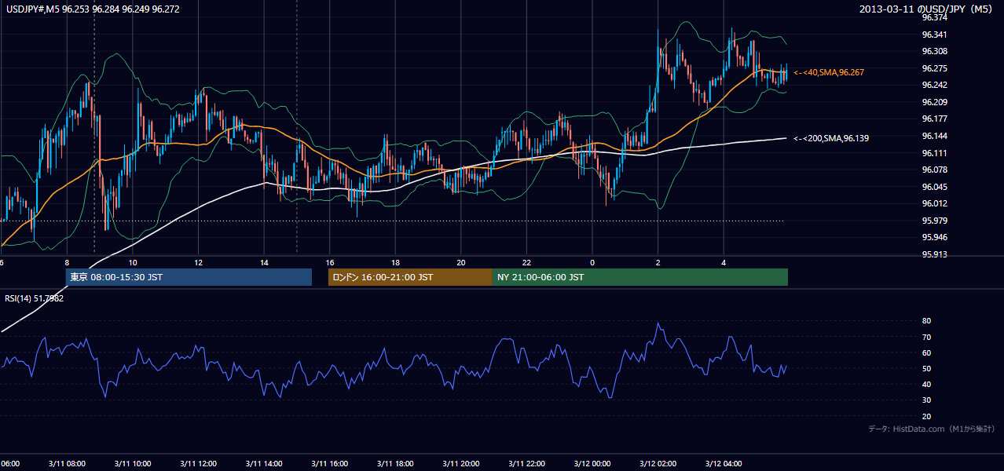This screenshot has height=471, width=1004.
Task: Click the RSI scale value 60
Action: [x=926, y=352]
